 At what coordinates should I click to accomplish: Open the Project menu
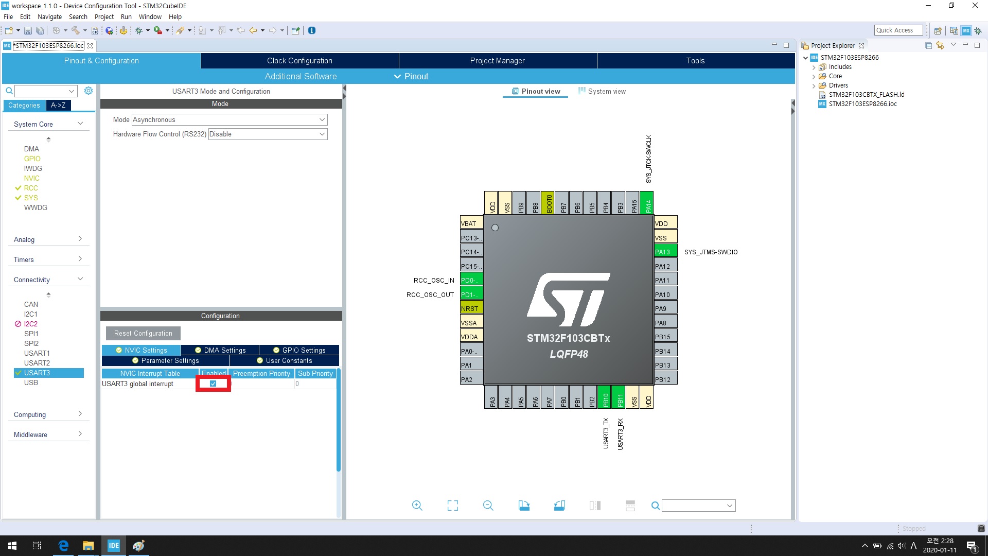(104, 16)
